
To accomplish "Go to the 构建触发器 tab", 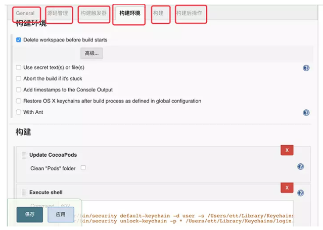I will (x=94, y=13).
